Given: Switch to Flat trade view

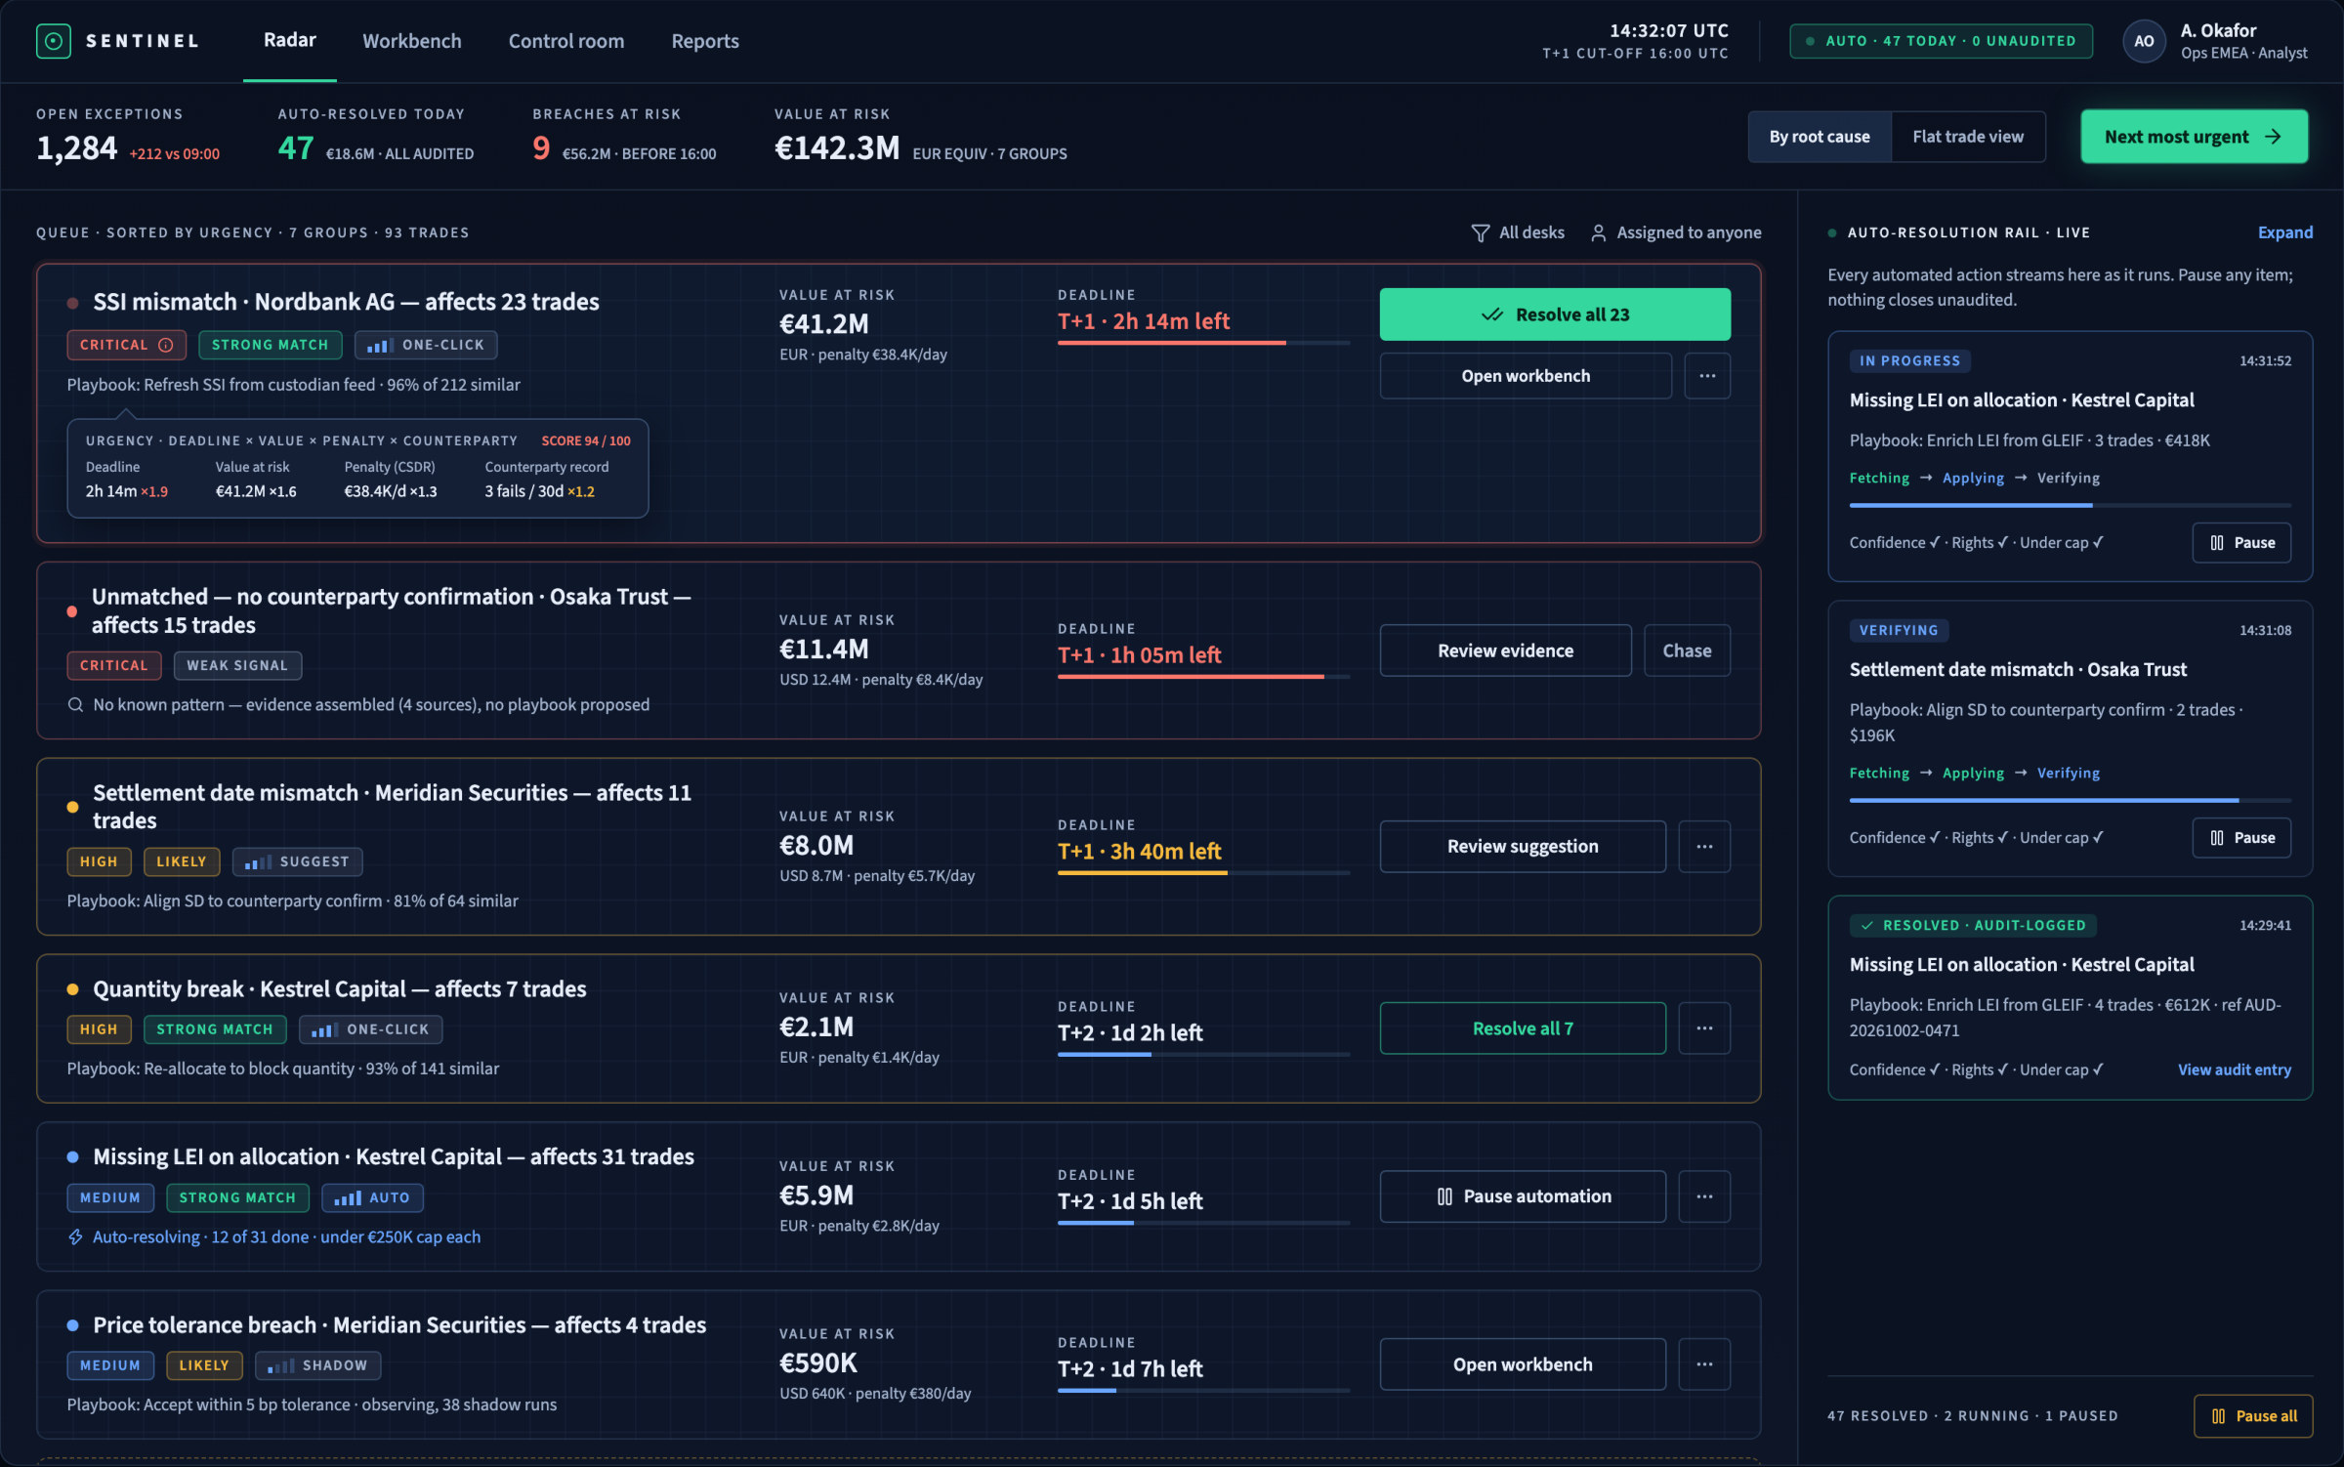Looking at the screenshot, I should (x=1967, y=137).
